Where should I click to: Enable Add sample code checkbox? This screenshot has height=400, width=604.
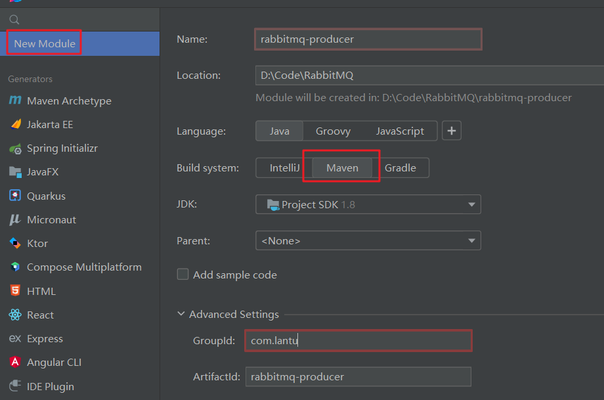tap(183, 275)
